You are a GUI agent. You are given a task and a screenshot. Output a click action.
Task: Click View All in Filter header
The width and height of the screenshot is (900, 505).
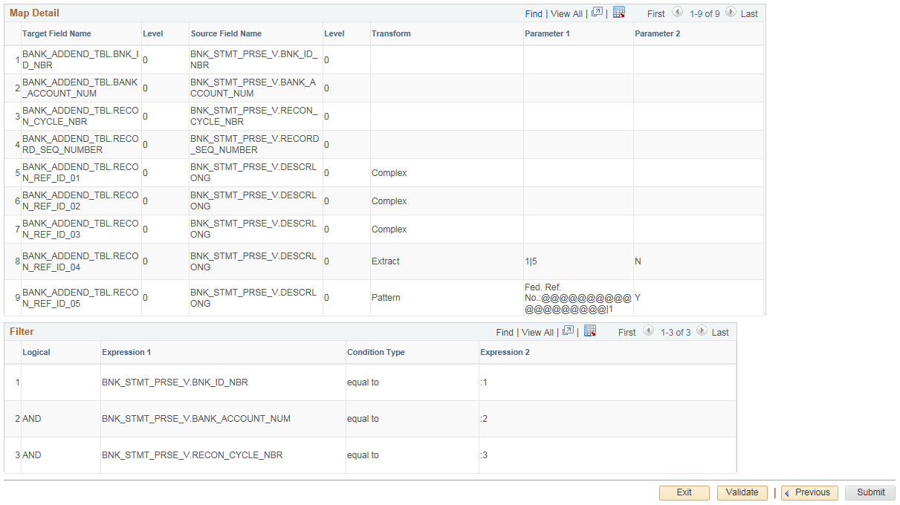537,333
